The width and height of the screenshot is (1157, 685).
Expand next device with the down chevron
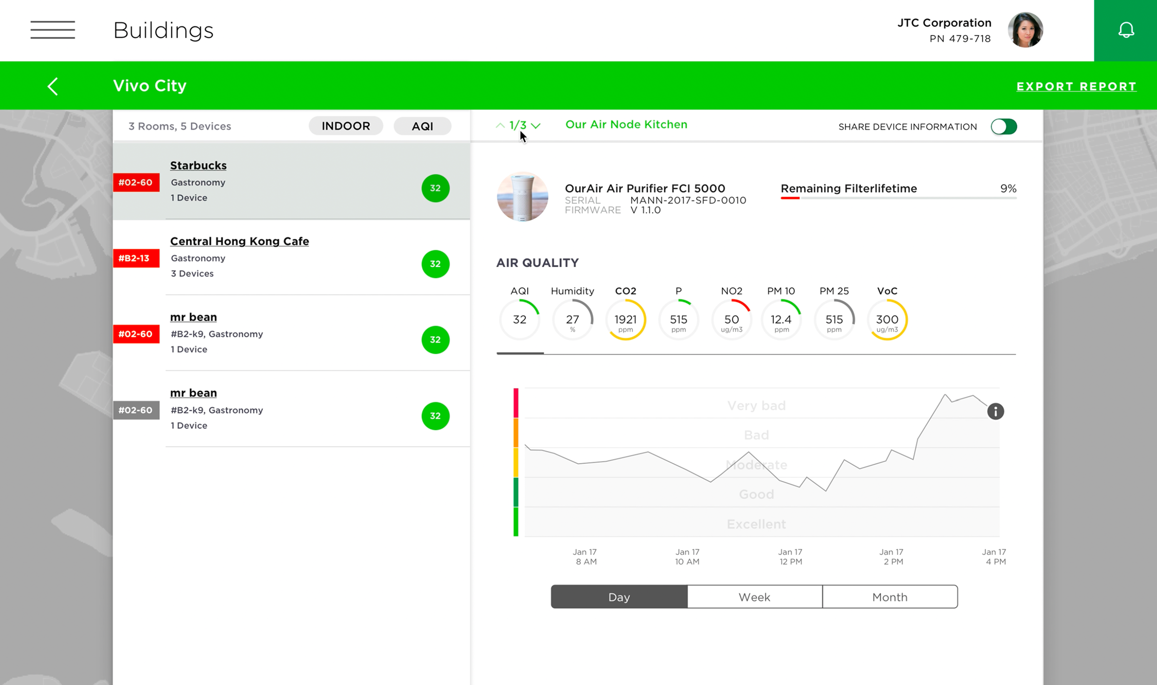pos(536,125)
